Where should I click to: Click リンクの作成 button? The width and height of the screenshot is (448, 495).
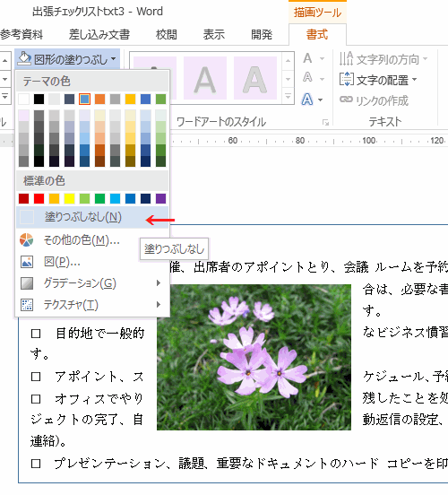click(374, 100)
